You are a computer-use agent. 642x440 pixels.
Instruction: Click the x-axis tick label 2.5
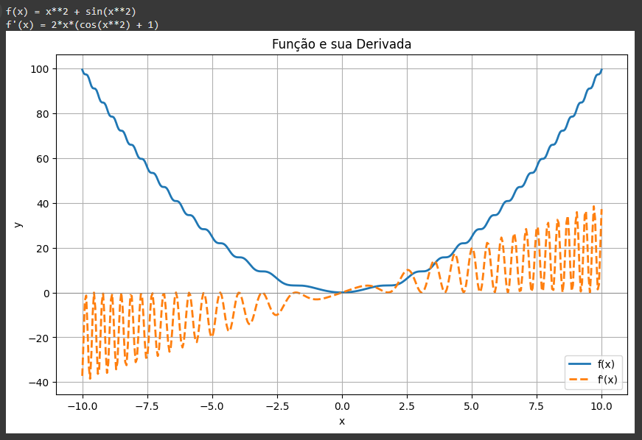click(407, 405)
